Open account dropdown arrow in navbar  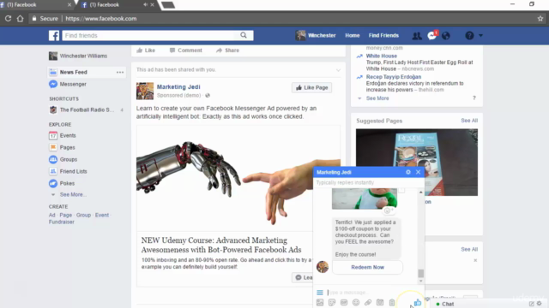(x=480, y=36)
